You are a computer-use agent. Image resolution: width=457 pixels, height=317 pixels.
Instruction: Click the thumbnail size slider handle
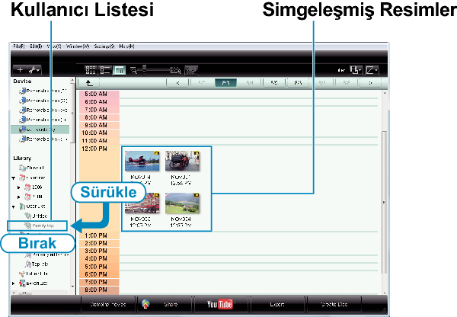[x=144, y=70]
